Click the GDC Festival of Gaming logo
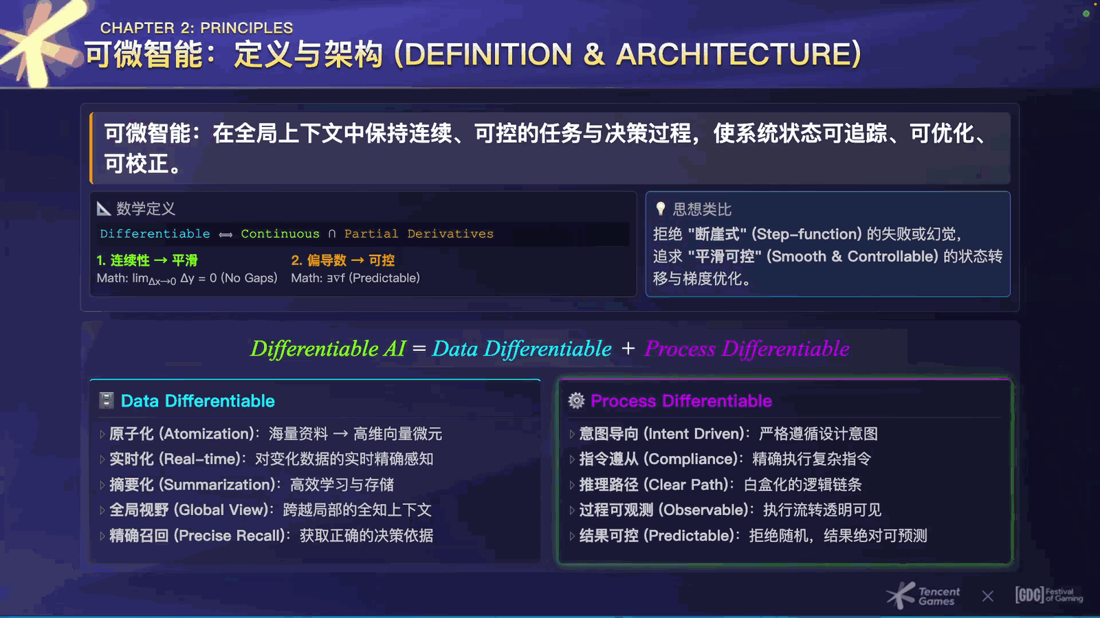The width and height of the screenshot is (1100, 618). coord(1049,595)
